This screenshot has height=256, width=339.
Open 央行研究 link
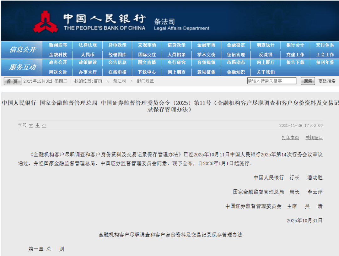click(177, 63)
